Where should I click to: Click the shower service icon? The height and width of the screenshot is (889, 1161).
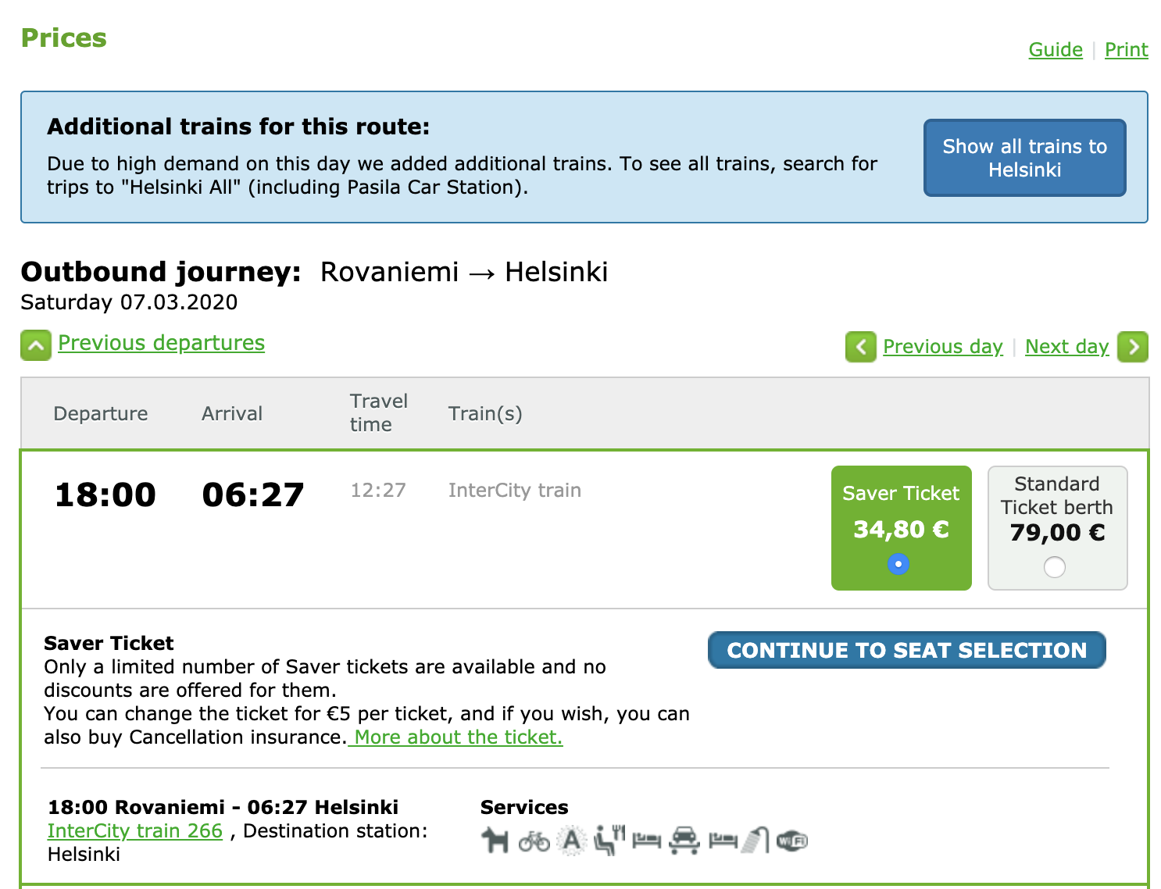click(756, 841)
